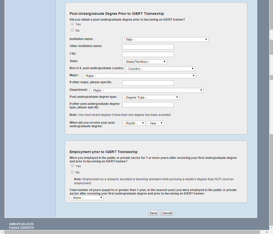The width and height of the screenshot is (273, 234).
Task: Click the 'Institution name:' label
Action: click(x=81, y=39)
